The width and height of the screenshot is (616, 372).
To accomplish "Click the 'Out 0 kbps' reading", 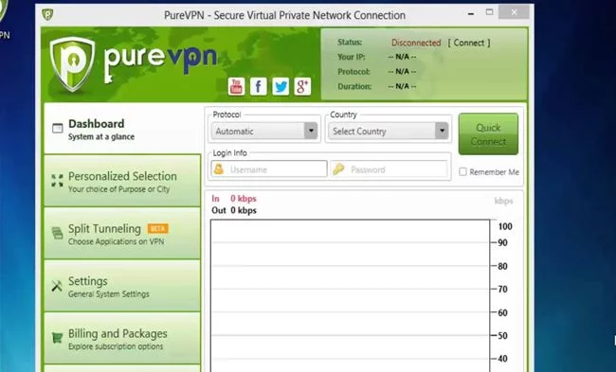I will pyautogui.click(x=234, y=210).
